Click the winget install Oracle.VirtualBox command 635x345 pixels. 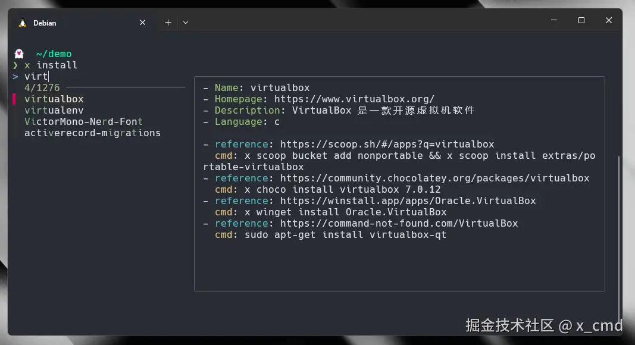coord(345,212)
